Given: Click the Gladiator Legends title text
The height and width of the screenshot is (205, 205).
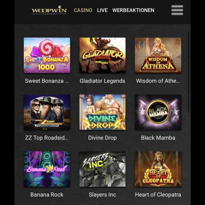Looking at the screenshot, I should [x=102, y=81].
